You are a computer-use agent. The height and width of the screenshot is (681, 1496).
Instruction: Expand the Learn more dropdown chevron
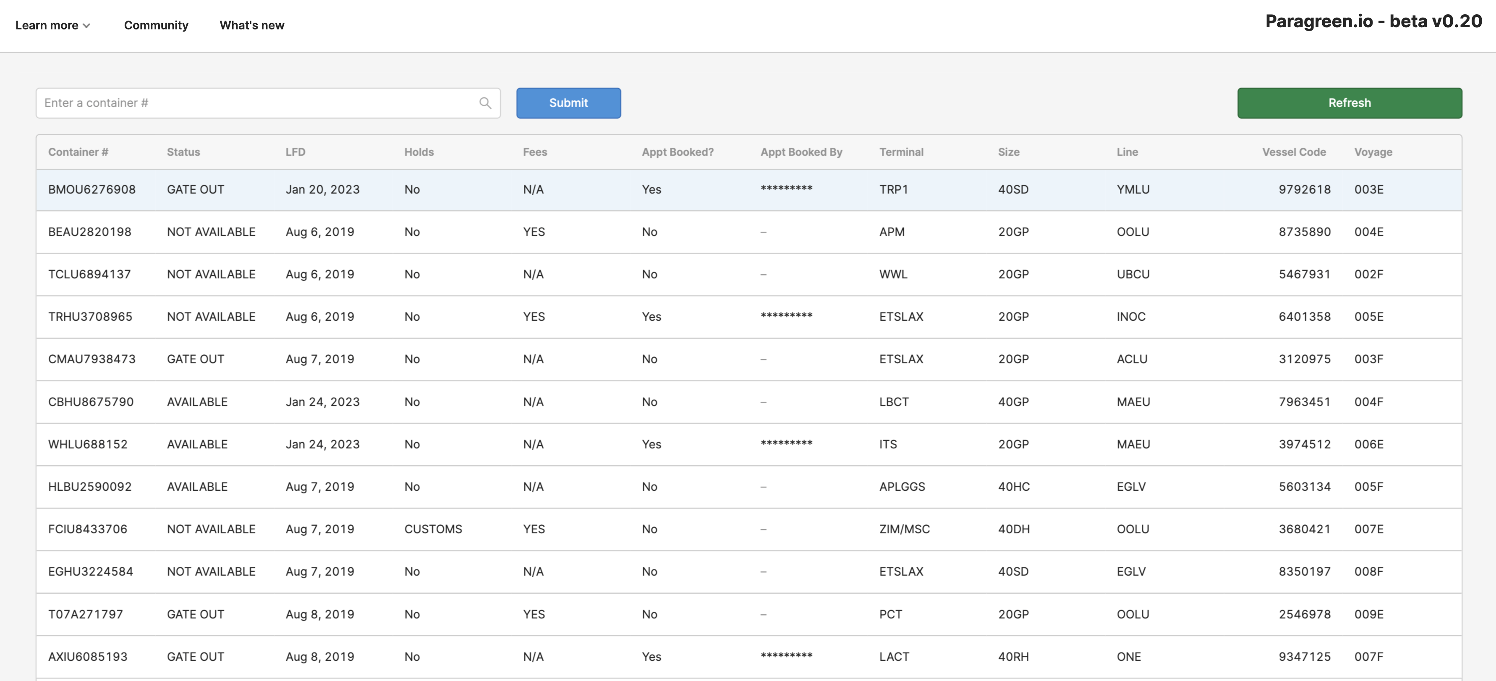tap(86, 26)
